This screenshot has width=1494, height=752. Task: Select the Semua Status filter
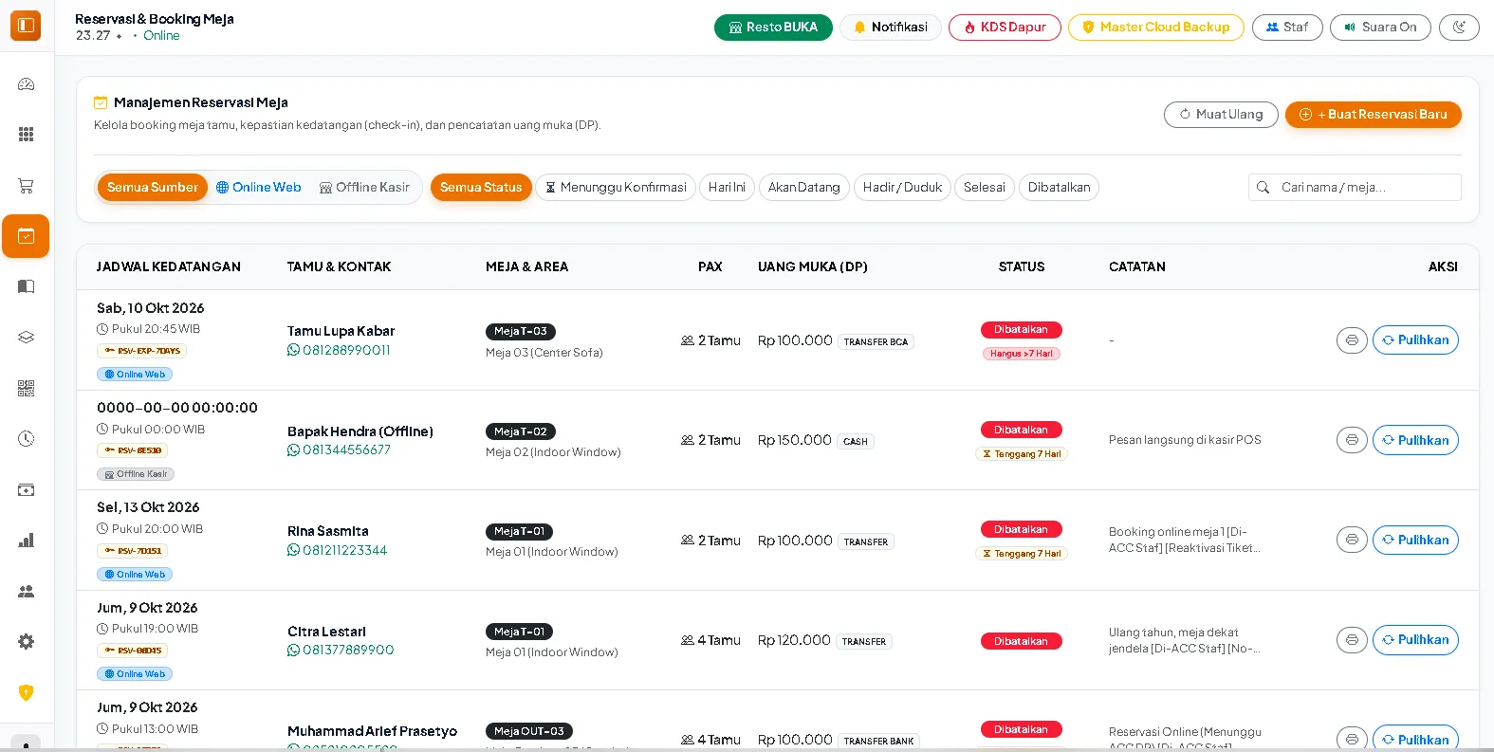(x=481, y=188)
